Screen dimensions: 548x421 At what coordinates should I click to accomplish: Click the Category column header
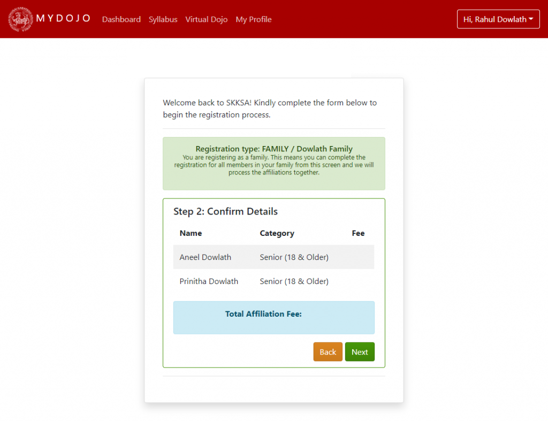tap(277, 233)
